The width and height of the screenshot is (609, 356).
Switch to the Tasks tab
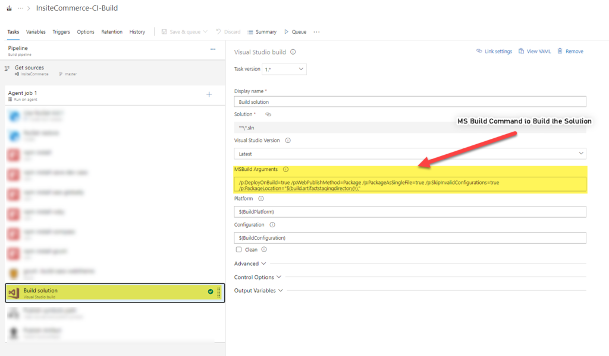pos(13,32)
